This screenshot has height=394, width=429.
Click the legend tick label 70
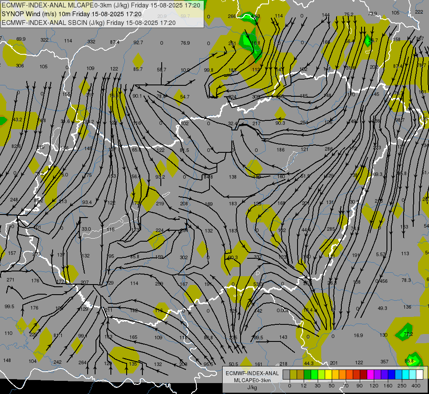click(x=346, y=386)
